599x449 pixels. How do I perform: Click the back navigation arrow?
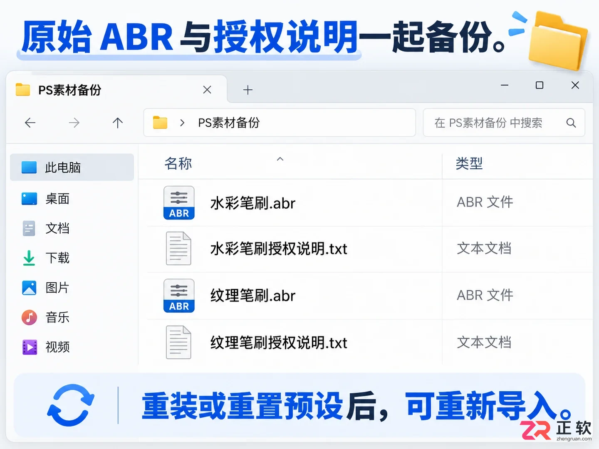pos(30,123)
